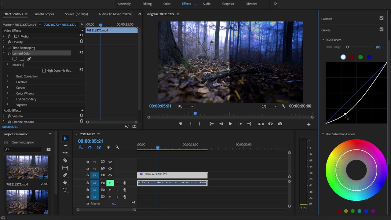Collapse the RGB Curves section
The image size is (391, 220).
tap(323, 39)
